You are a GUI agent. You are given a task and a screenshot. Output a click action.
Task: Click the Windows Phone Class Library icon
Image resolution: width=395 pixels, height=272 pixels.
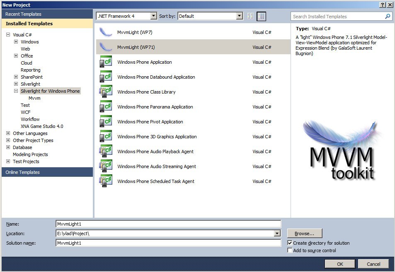pos(106,91)
